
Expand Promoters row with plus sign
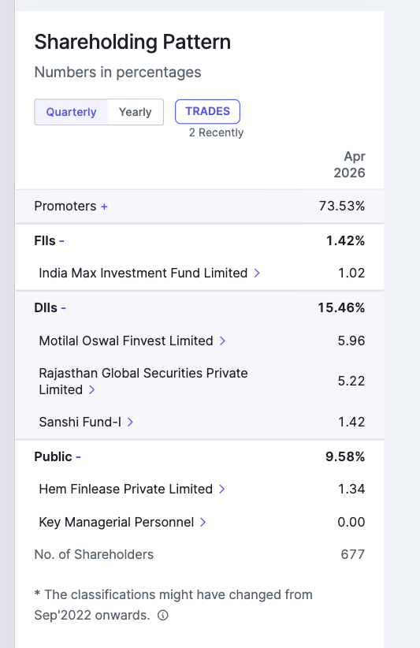[71, 207]
